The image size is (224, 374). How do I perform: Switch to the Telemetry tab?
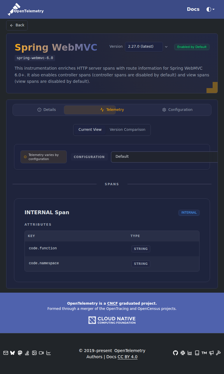click(112, 110)
